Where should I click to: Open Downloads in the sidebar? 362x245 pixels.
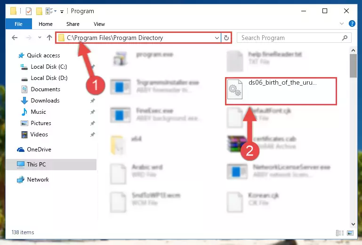point(45,101)
